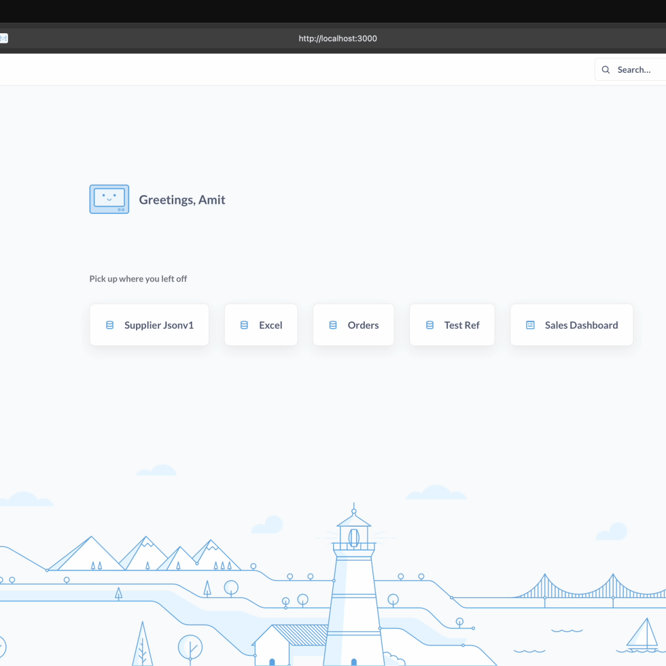Open the Supplier Jsonv1 card

click(158, 325)
